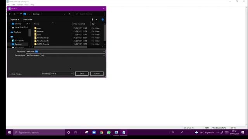This screenshot has width=248, height=139.
Task: Open Notepad Edit menu
Action: click(x=13, y=5)
